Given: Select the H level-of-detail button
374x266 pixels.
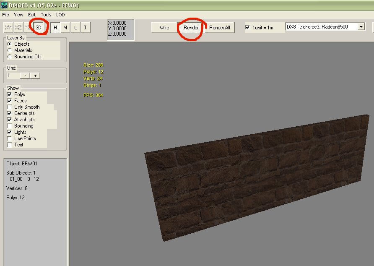Looking at the screenshot, I should [x=55, y=28].
